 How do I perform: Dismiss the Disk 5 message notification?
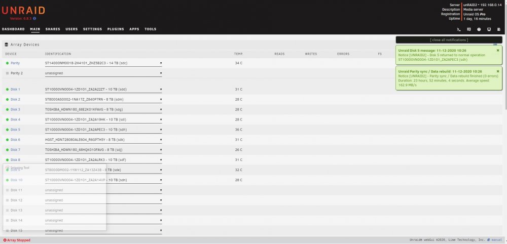(x=498, y=50)
